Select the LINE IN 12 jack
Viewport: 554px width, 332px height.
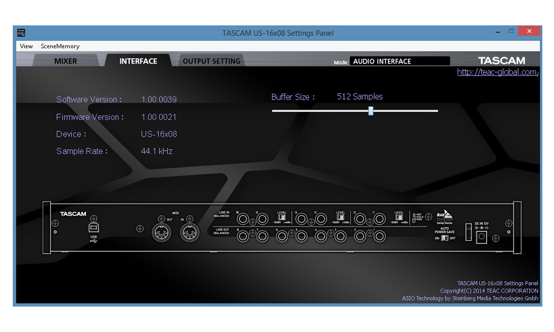point(360,220)
